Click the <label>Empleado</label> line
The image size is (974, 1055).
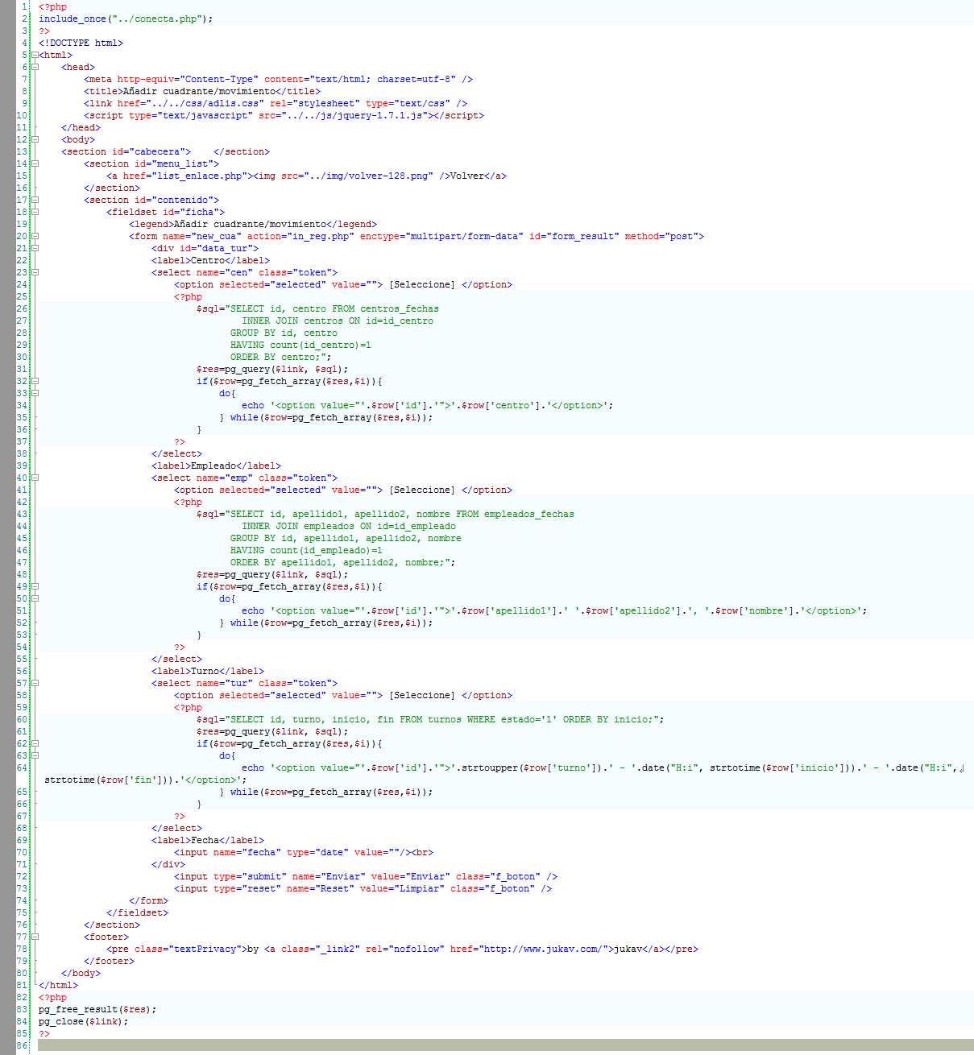point(216,465)
